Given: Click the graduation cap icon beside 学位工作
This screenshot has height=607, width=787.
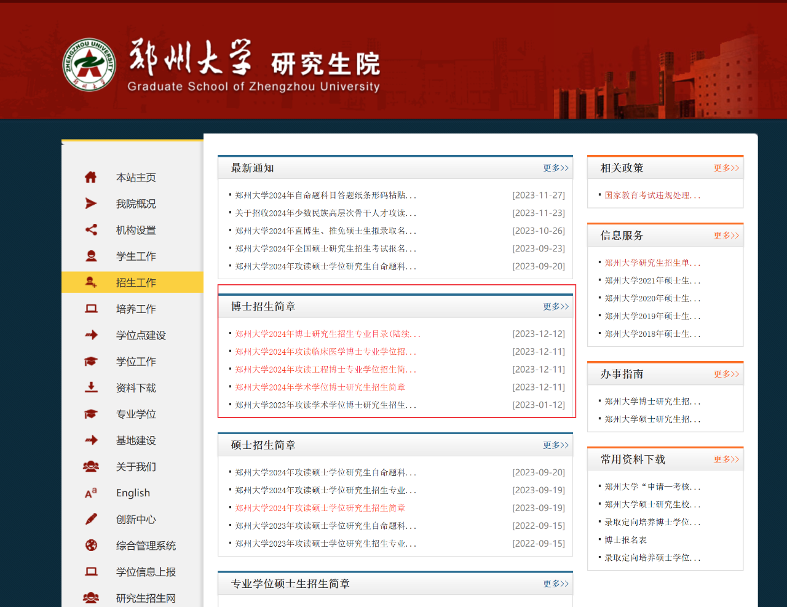Looking at the screenshot, I should click(x=91, y=362).
